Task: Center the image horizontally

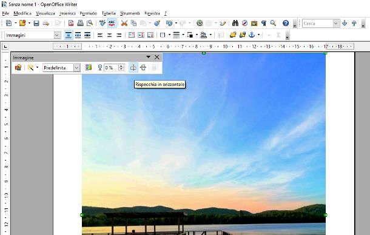Action: pyautogui.click(x=110, y=35)
